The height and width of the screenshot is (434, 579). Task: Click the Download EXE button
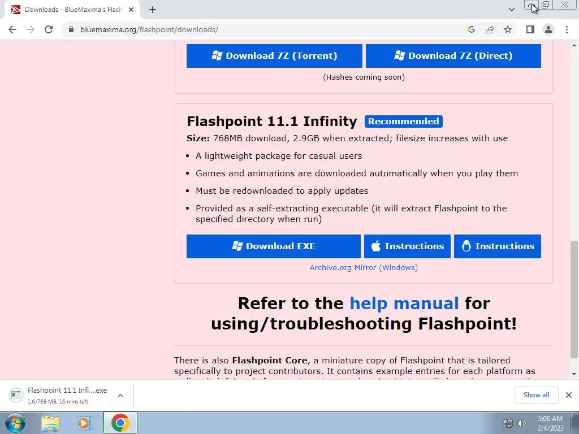(x=274, y=246)
